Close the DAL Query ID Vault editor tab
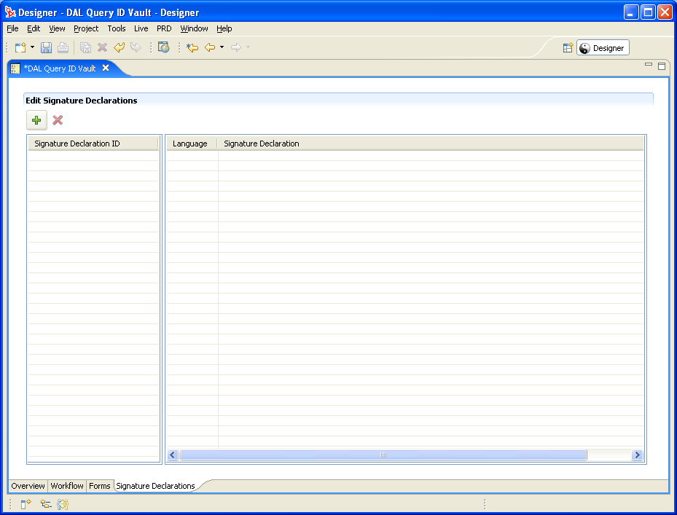677x515 pixels. point(106,68)
